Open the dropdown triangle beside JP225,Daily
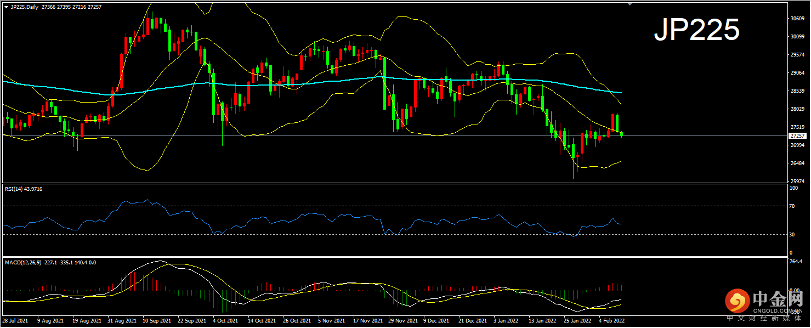Image resolution: width=811 pixels, height=328 pixels. click(x=6, y=7)
